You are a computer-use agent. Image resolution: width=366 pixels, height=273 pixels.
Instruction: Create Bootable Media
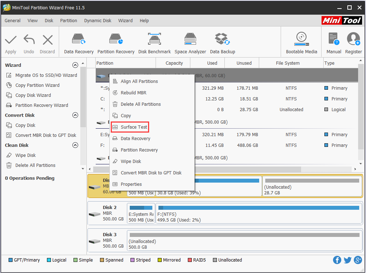click(x=301, y=43)
